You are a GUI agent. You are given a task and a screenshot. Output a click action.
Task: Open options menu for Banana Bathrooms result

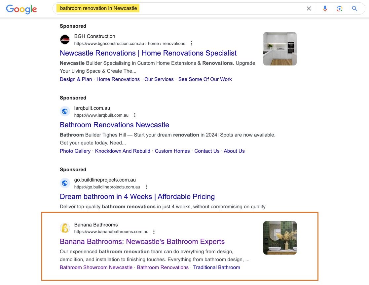(x=154, y=232)
